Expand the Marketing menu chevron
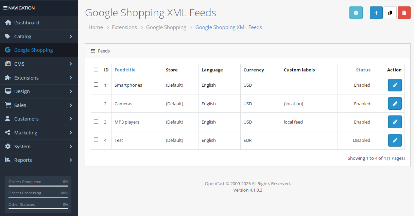The width and height of the screenshot is (414, 216). click(x=71, y=133)
